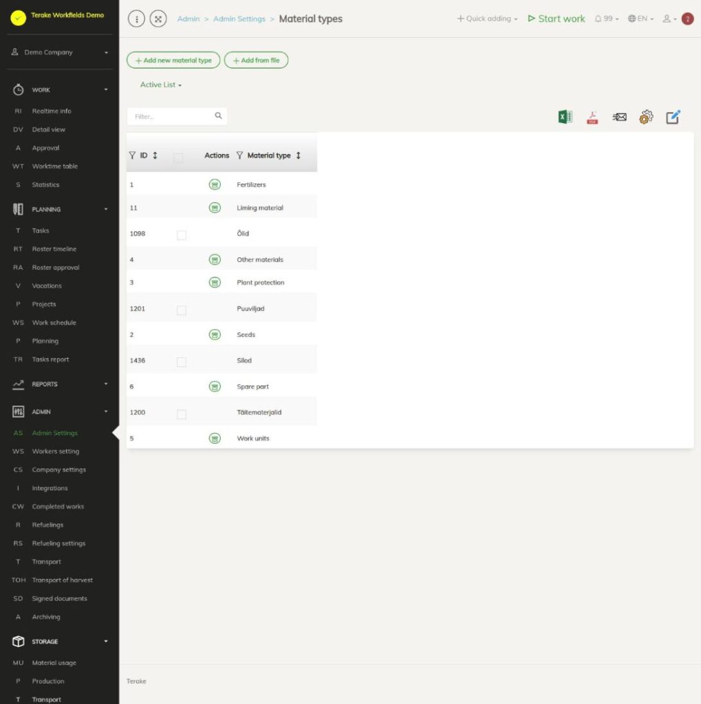The image size is (701, 704).
Task: Click the edit table pencil icon
Action: 673,117
